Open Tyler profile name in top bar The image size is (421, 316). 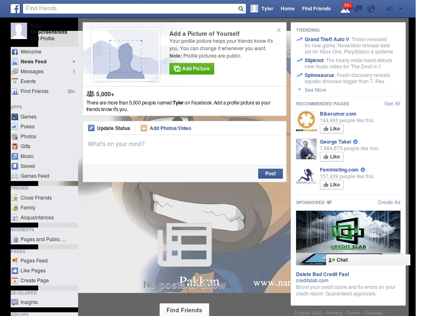(x=267, y=9)
